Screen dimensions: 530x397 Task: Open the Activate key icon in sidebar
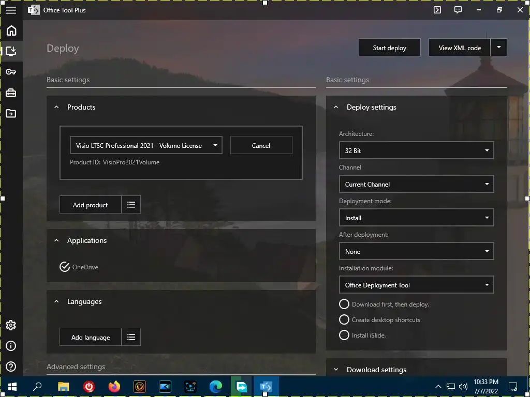[x=11, y=71]
